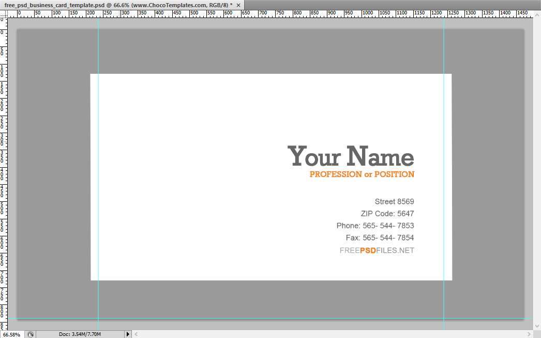541x338 pixels.
Task: Click the horizontal scrollbar left arrow
Action: [136, 334]
